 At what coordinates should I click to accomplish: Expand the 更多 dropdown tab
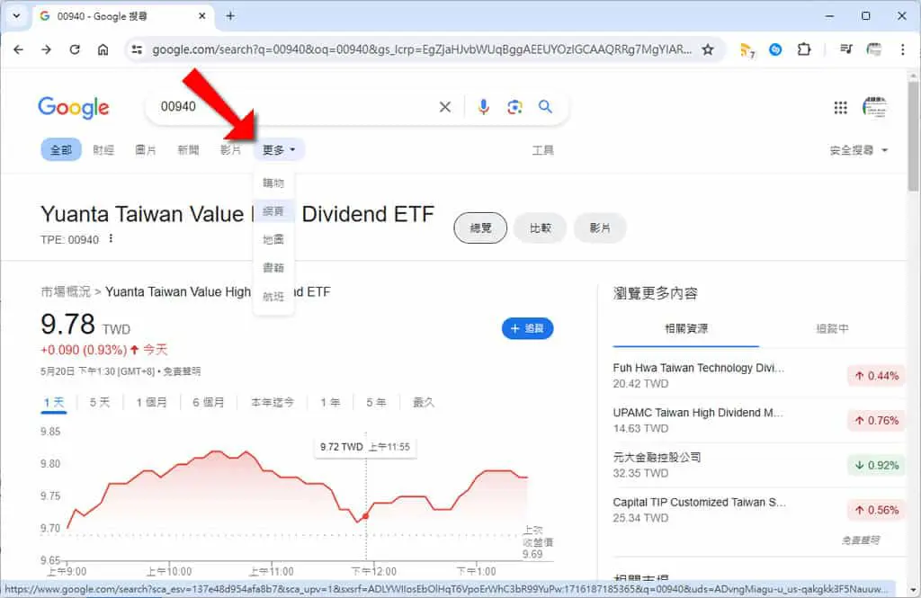tap(279, 150)
